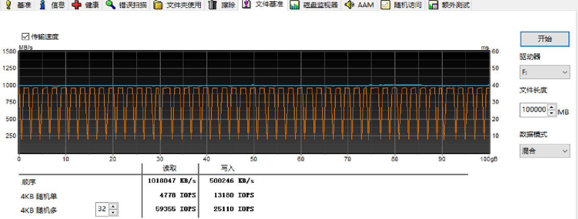Switch to the AAM tab
578x219 pixels.
(x=359, y=5)
